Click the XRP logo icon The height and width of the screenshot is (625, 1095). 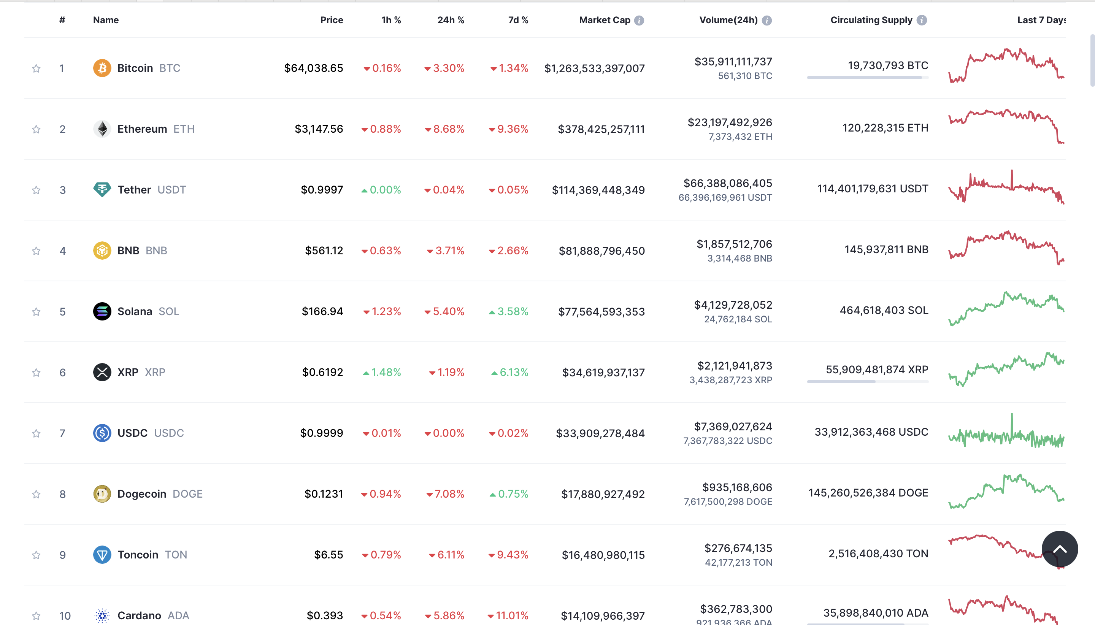[102, 372]
